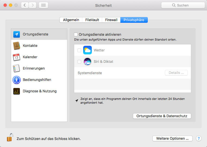Enable the Ortungsdienste aktivieren checkbox
This screenshot has width=207, height=147.
tap(76, 35)
